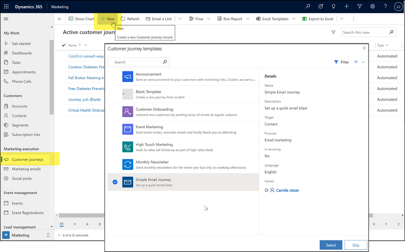
Task: Click the sidebar vertical scrollbar thumb
Action: [x=52, y=77]
